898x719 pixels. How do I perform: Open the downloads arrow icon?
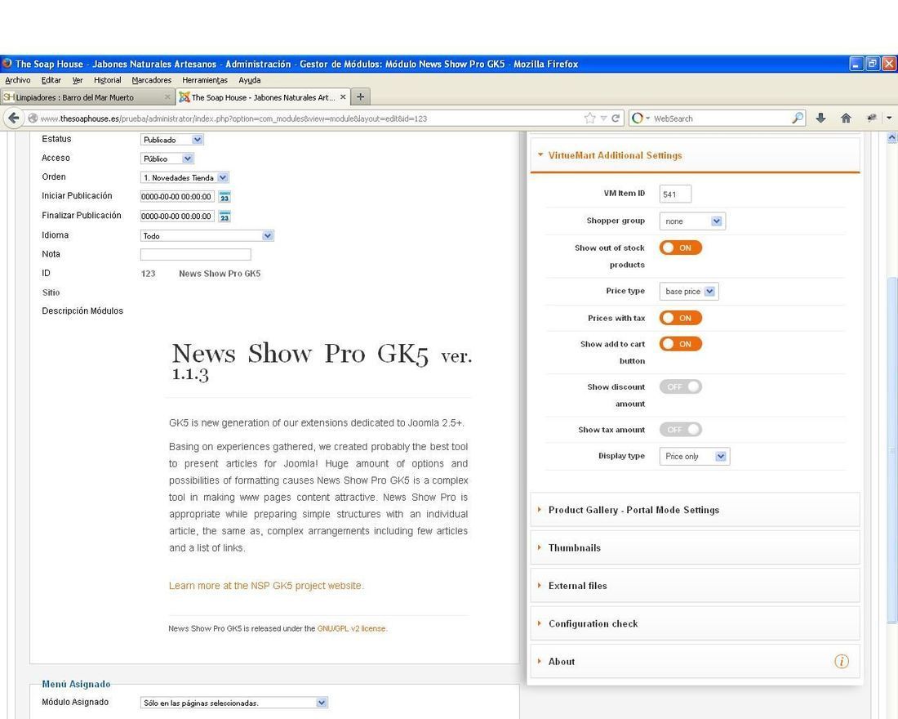(x=820, y=118)
